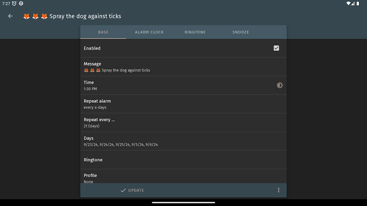This screenshot has height=206, width=367.
Task: Uncheck the Enabled checkbox to disable alarm
Action: [x=276, y=48]
